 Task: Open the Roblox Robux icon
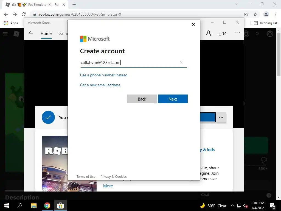click(246, 34)
